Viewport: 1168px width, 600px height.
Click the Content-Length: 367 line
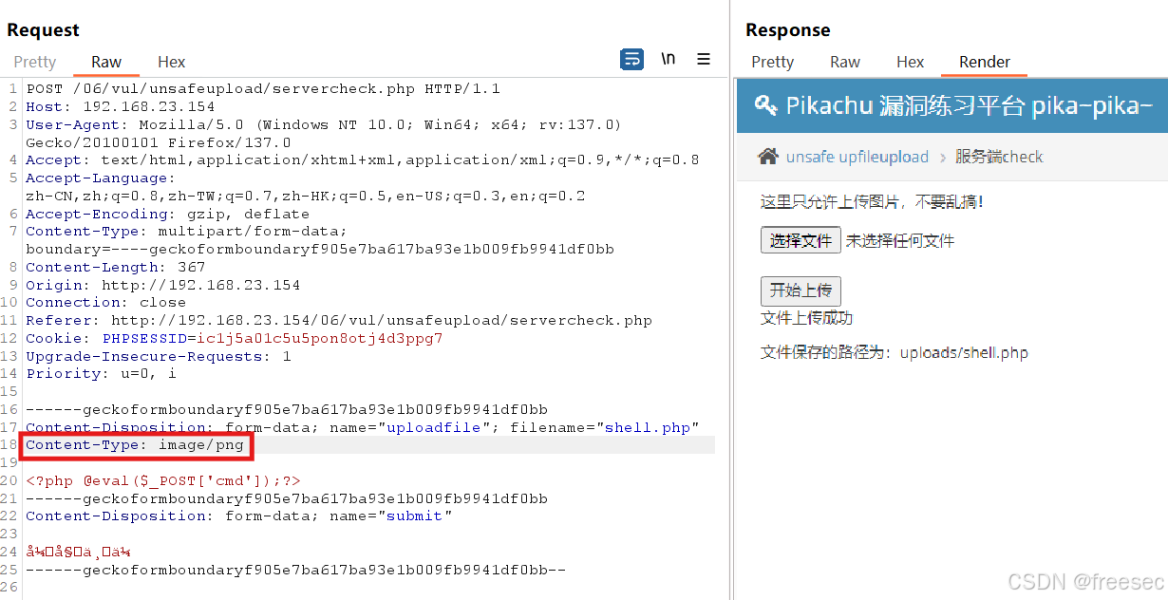(116, 268)
